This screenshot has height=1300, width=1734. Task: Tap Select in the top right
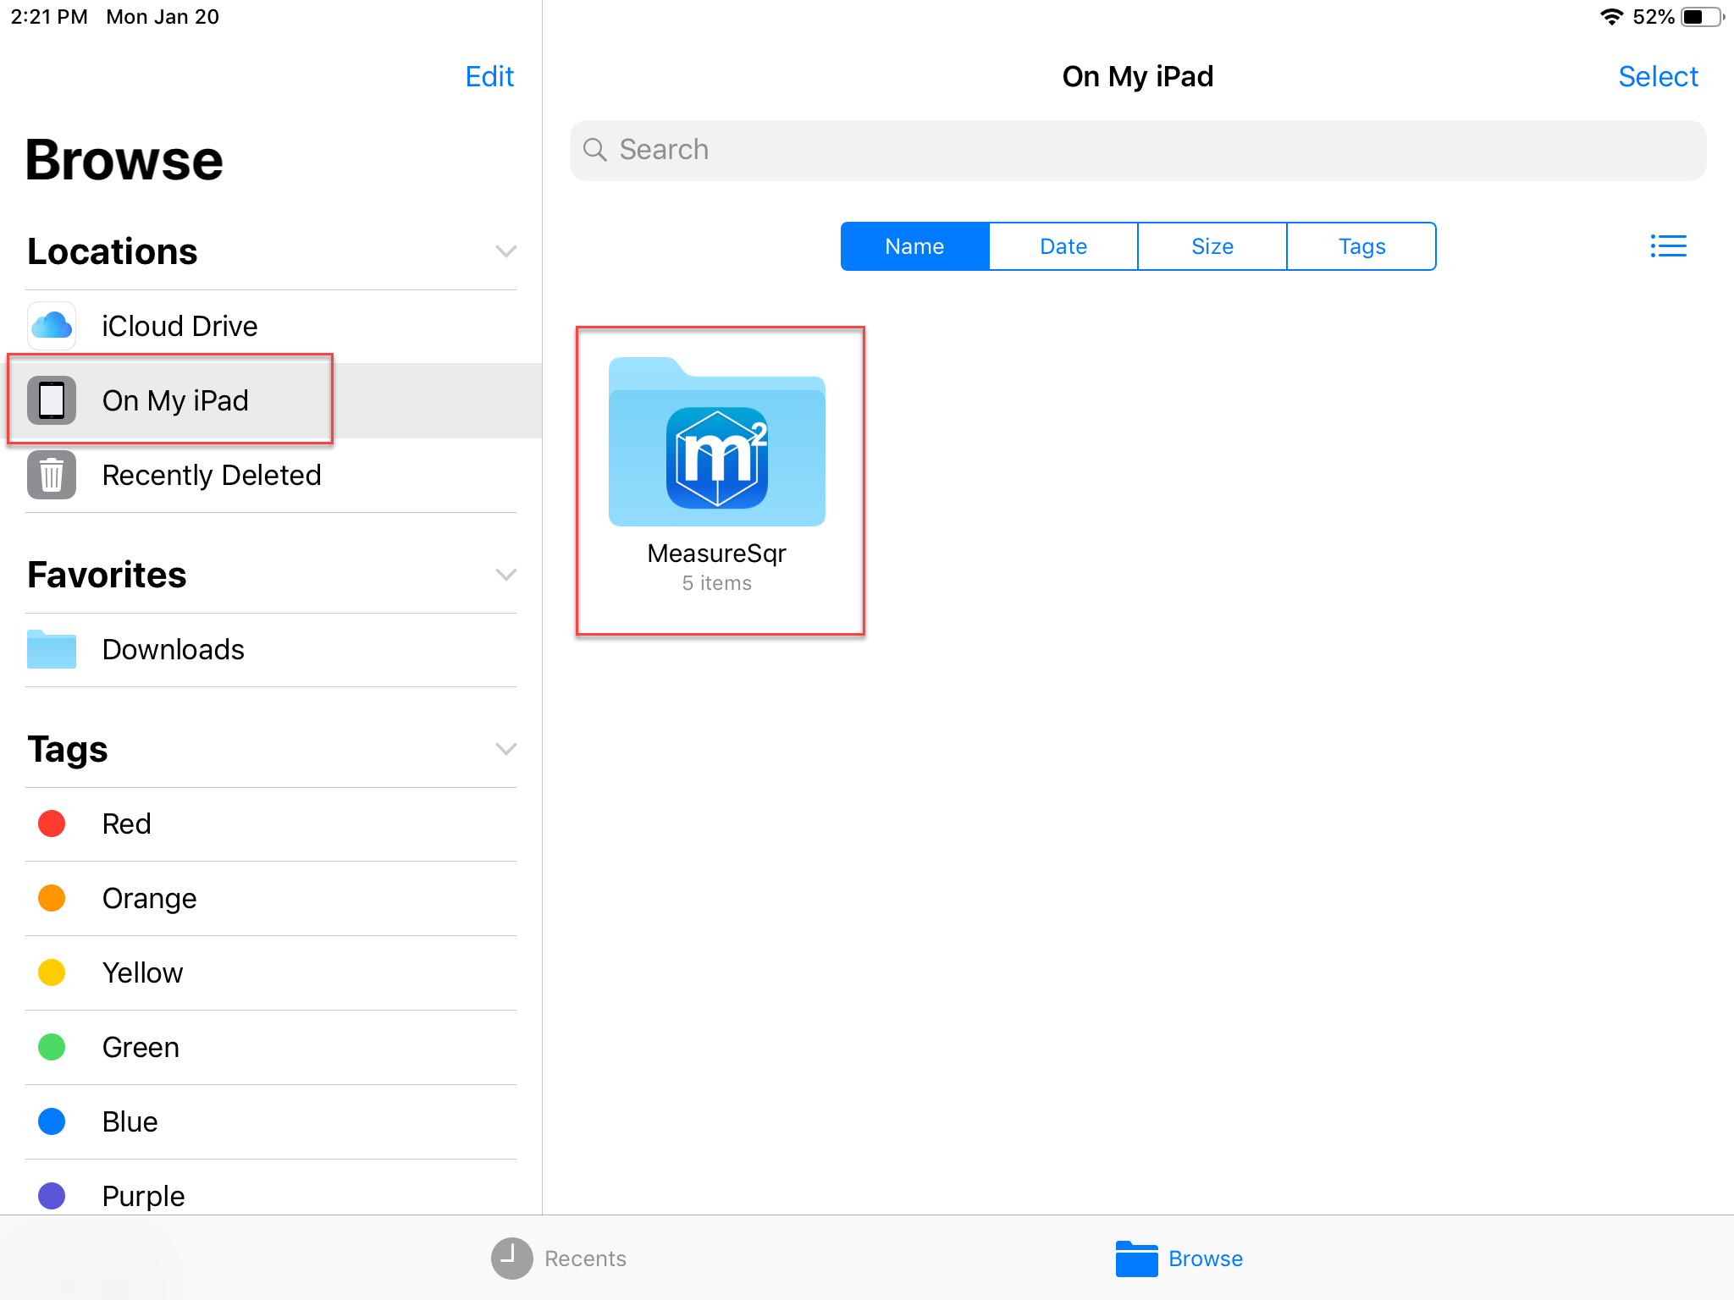point(1658,76)
